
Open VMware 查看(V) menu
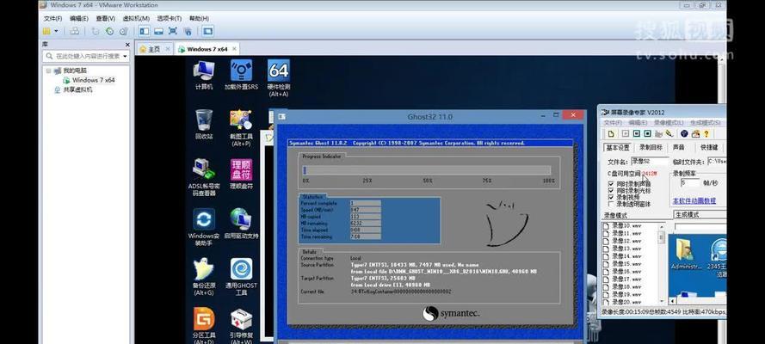105,19
